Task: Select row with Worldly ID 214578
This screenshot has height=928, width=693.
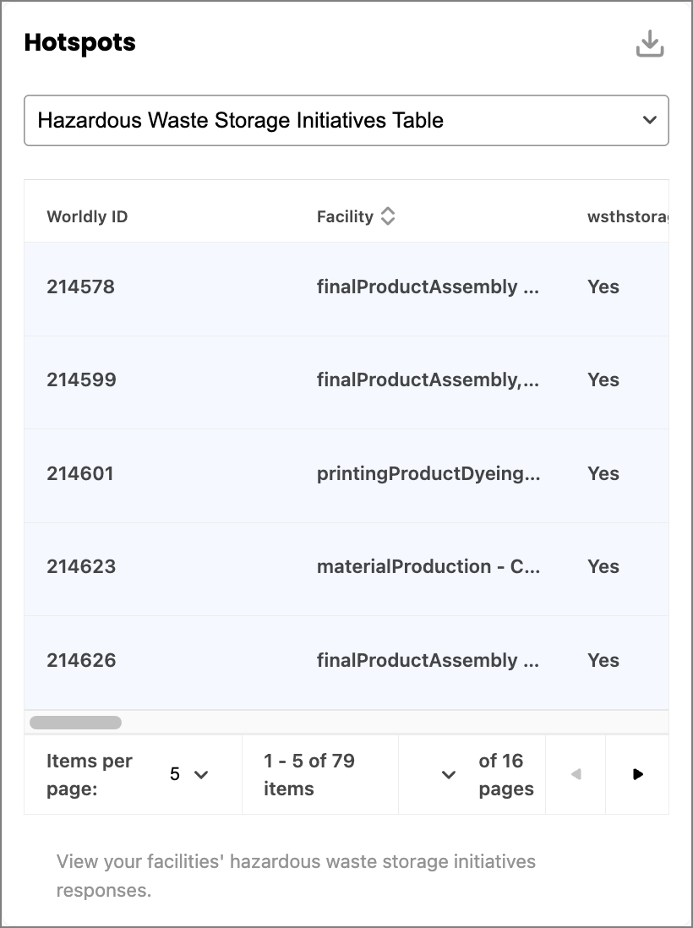Action: tap(346, 288)
